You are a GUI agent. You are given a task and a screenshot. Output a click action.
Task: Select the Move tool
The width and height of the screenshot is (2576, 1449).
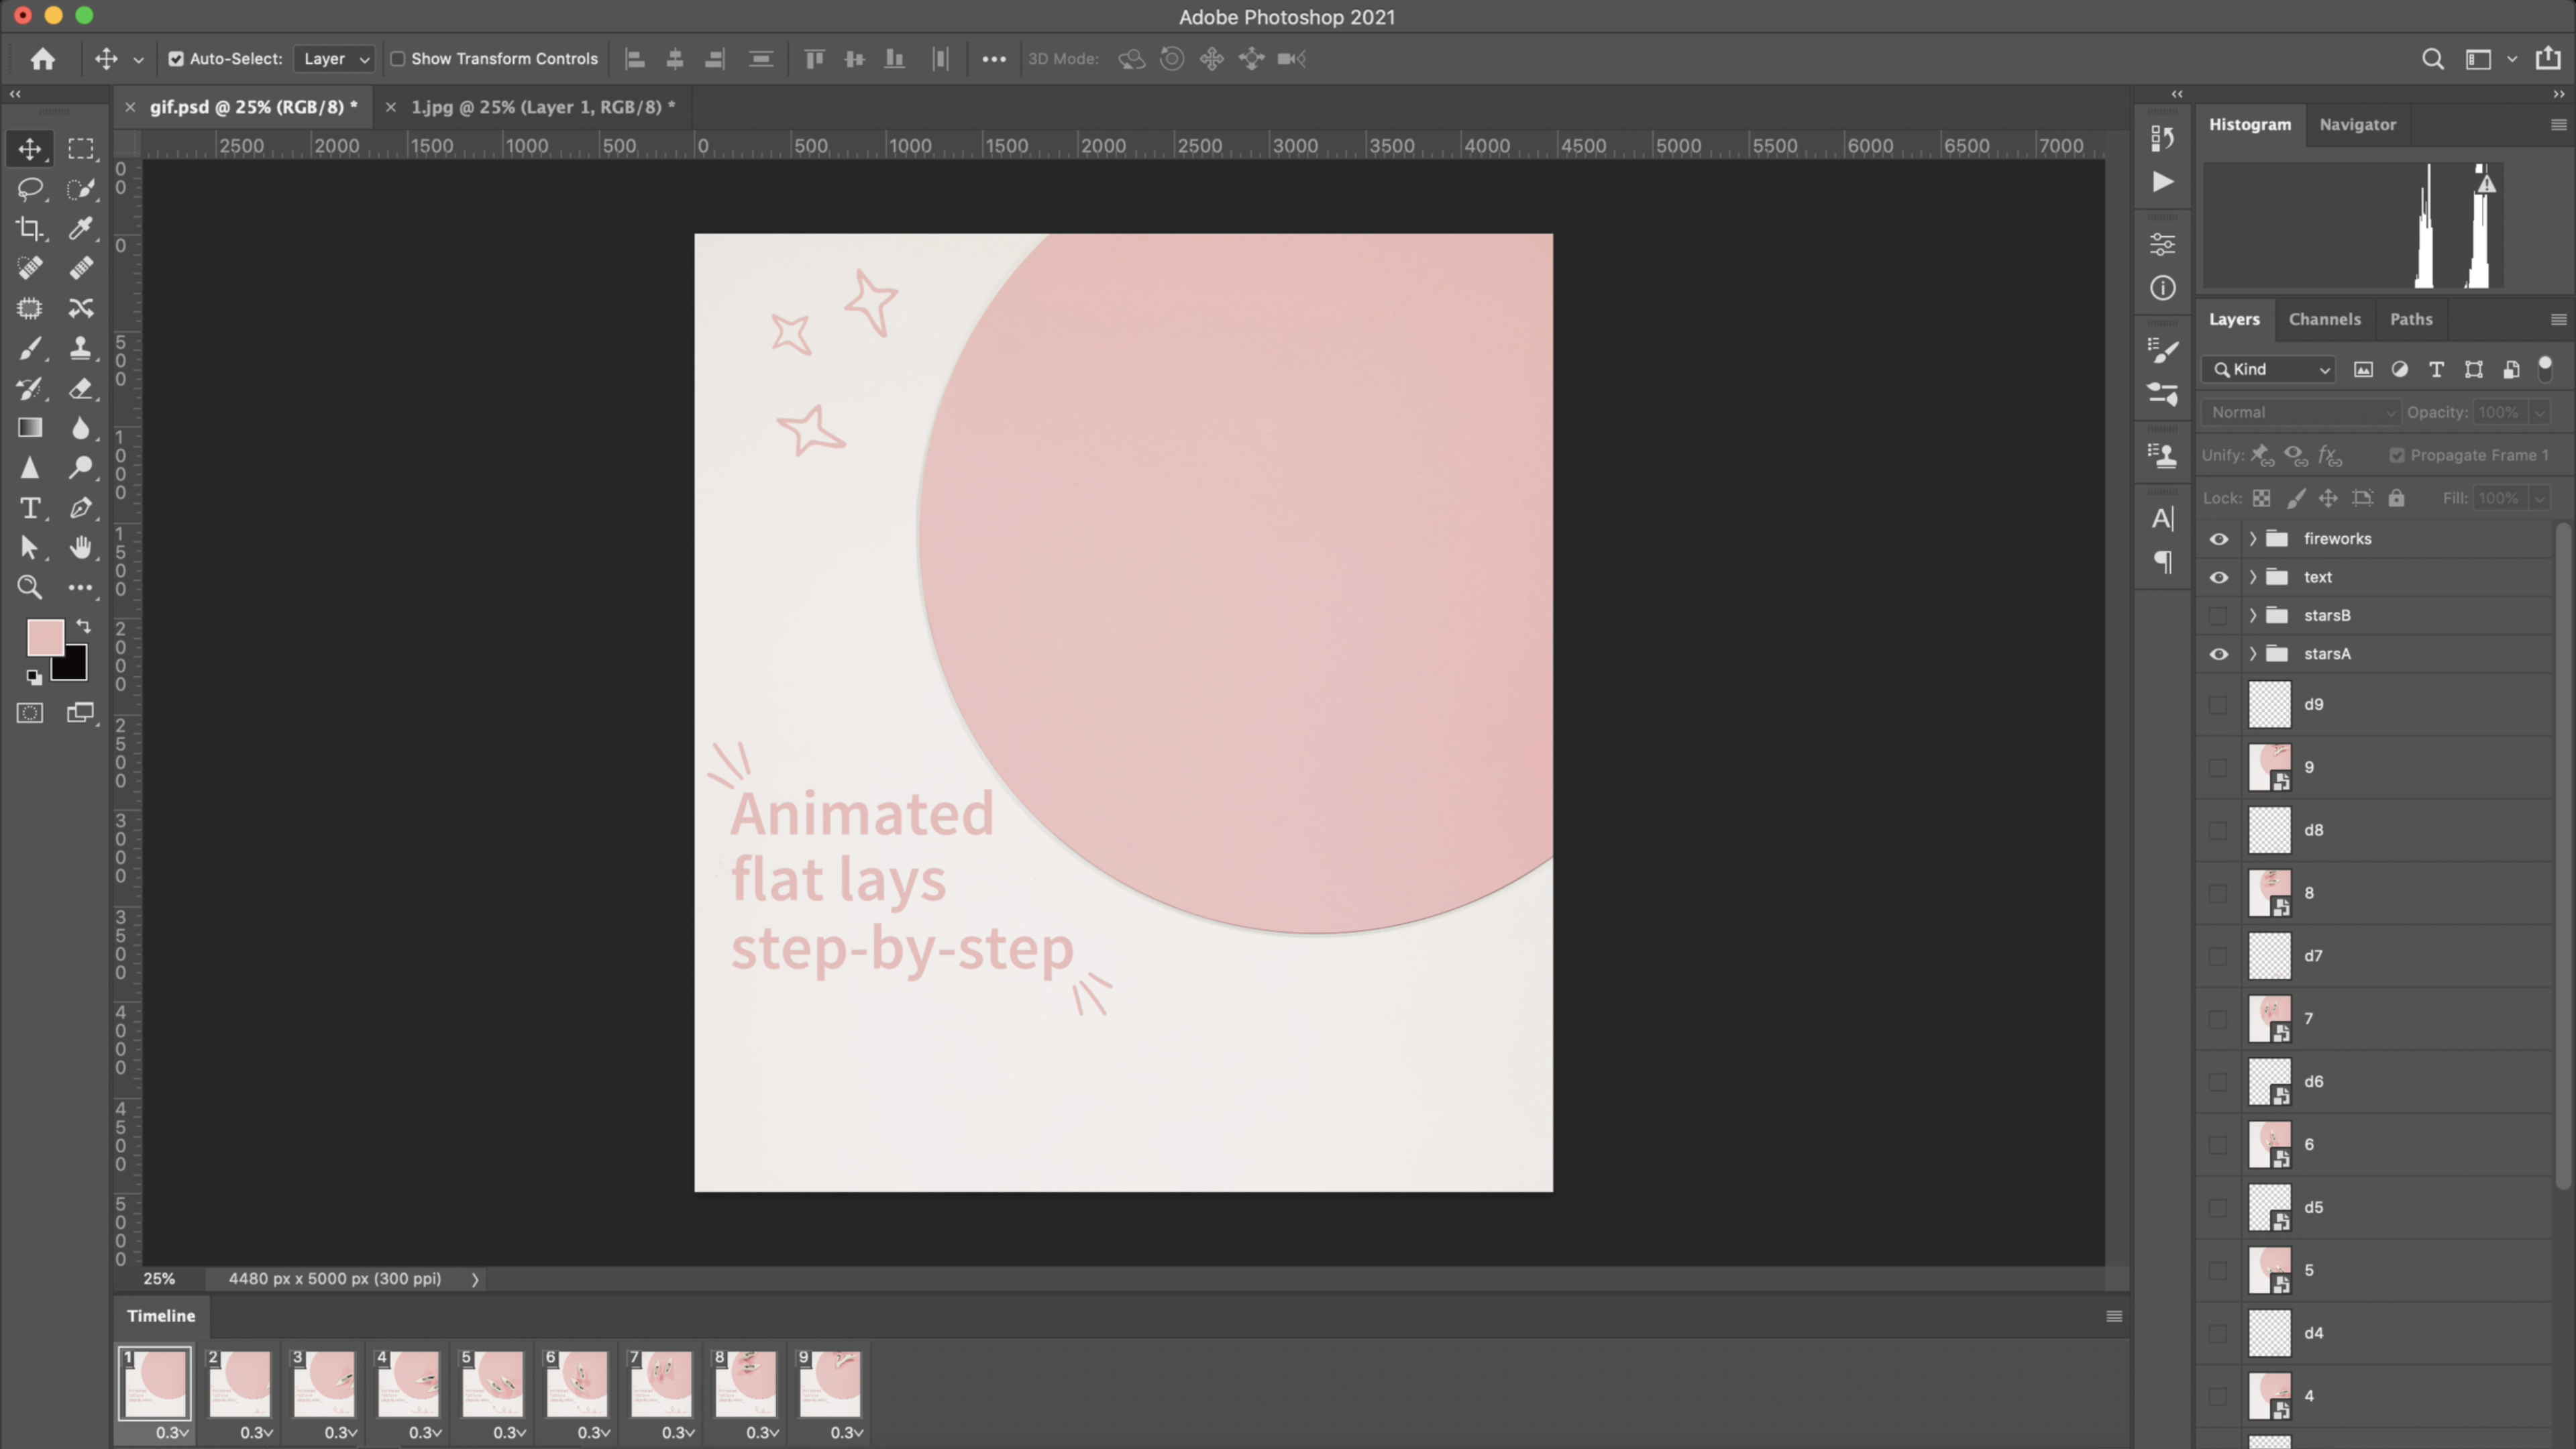click(29, 149)
